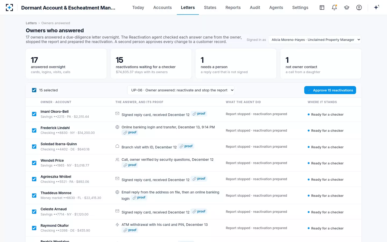Select the '1 not owner contact' summary card
The image size is (387, 242).
tap(321, 64)
